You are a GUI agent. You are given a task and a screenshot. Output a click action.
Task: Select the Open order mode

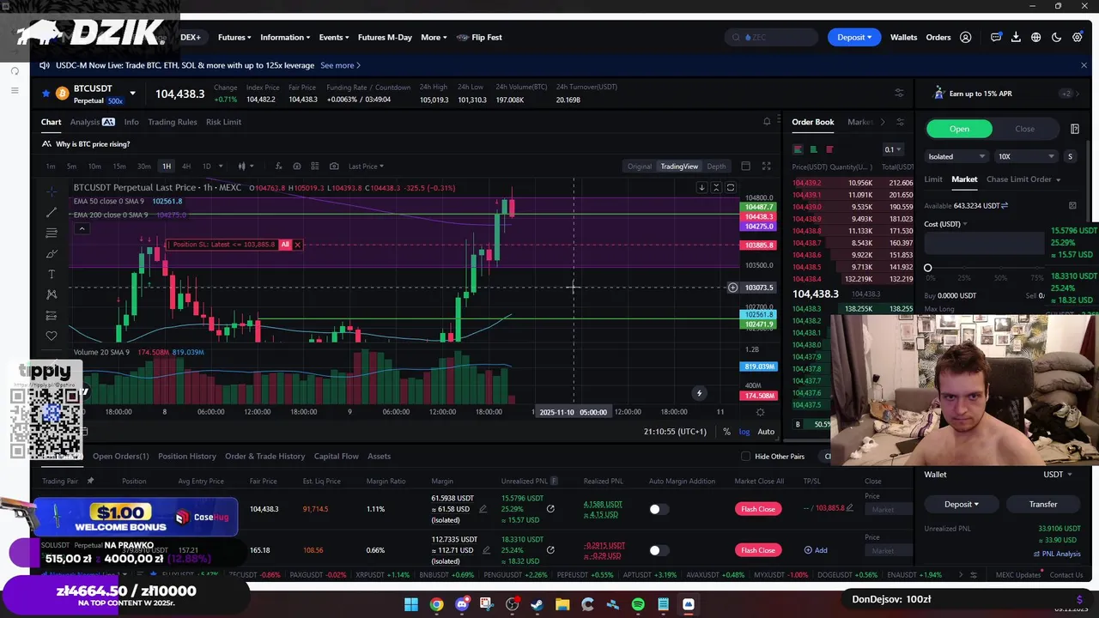pos(959,129)
